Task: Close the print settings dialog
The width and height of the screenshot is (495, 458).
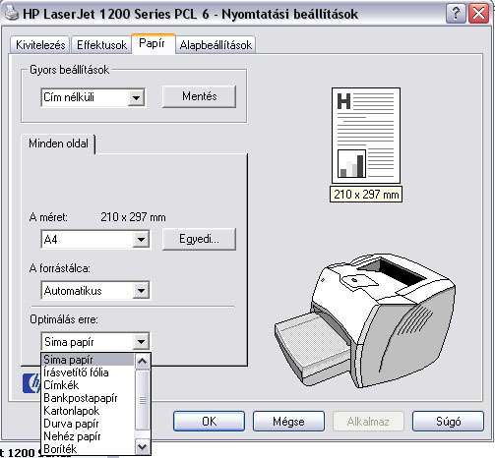Action: coord(478,14)
